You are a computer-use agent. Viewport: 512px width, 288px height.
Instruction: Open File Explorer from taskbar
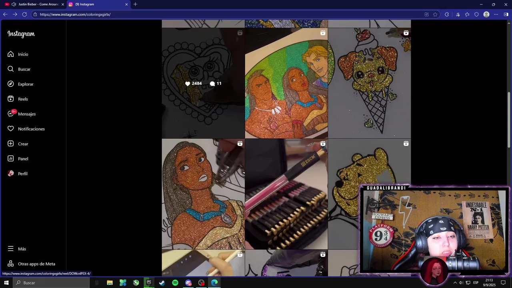pos(110,283)
